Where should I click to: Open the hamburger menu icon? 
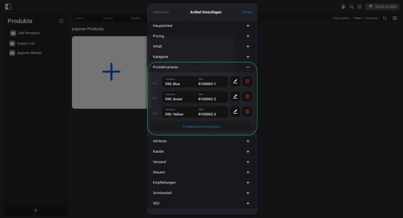tap(360, 6)
